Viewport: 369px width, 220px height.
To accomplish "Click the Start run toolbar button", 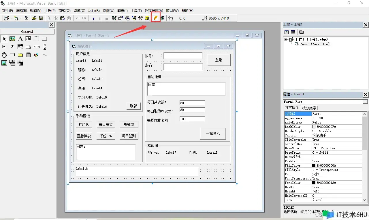I will click(94, 18).
